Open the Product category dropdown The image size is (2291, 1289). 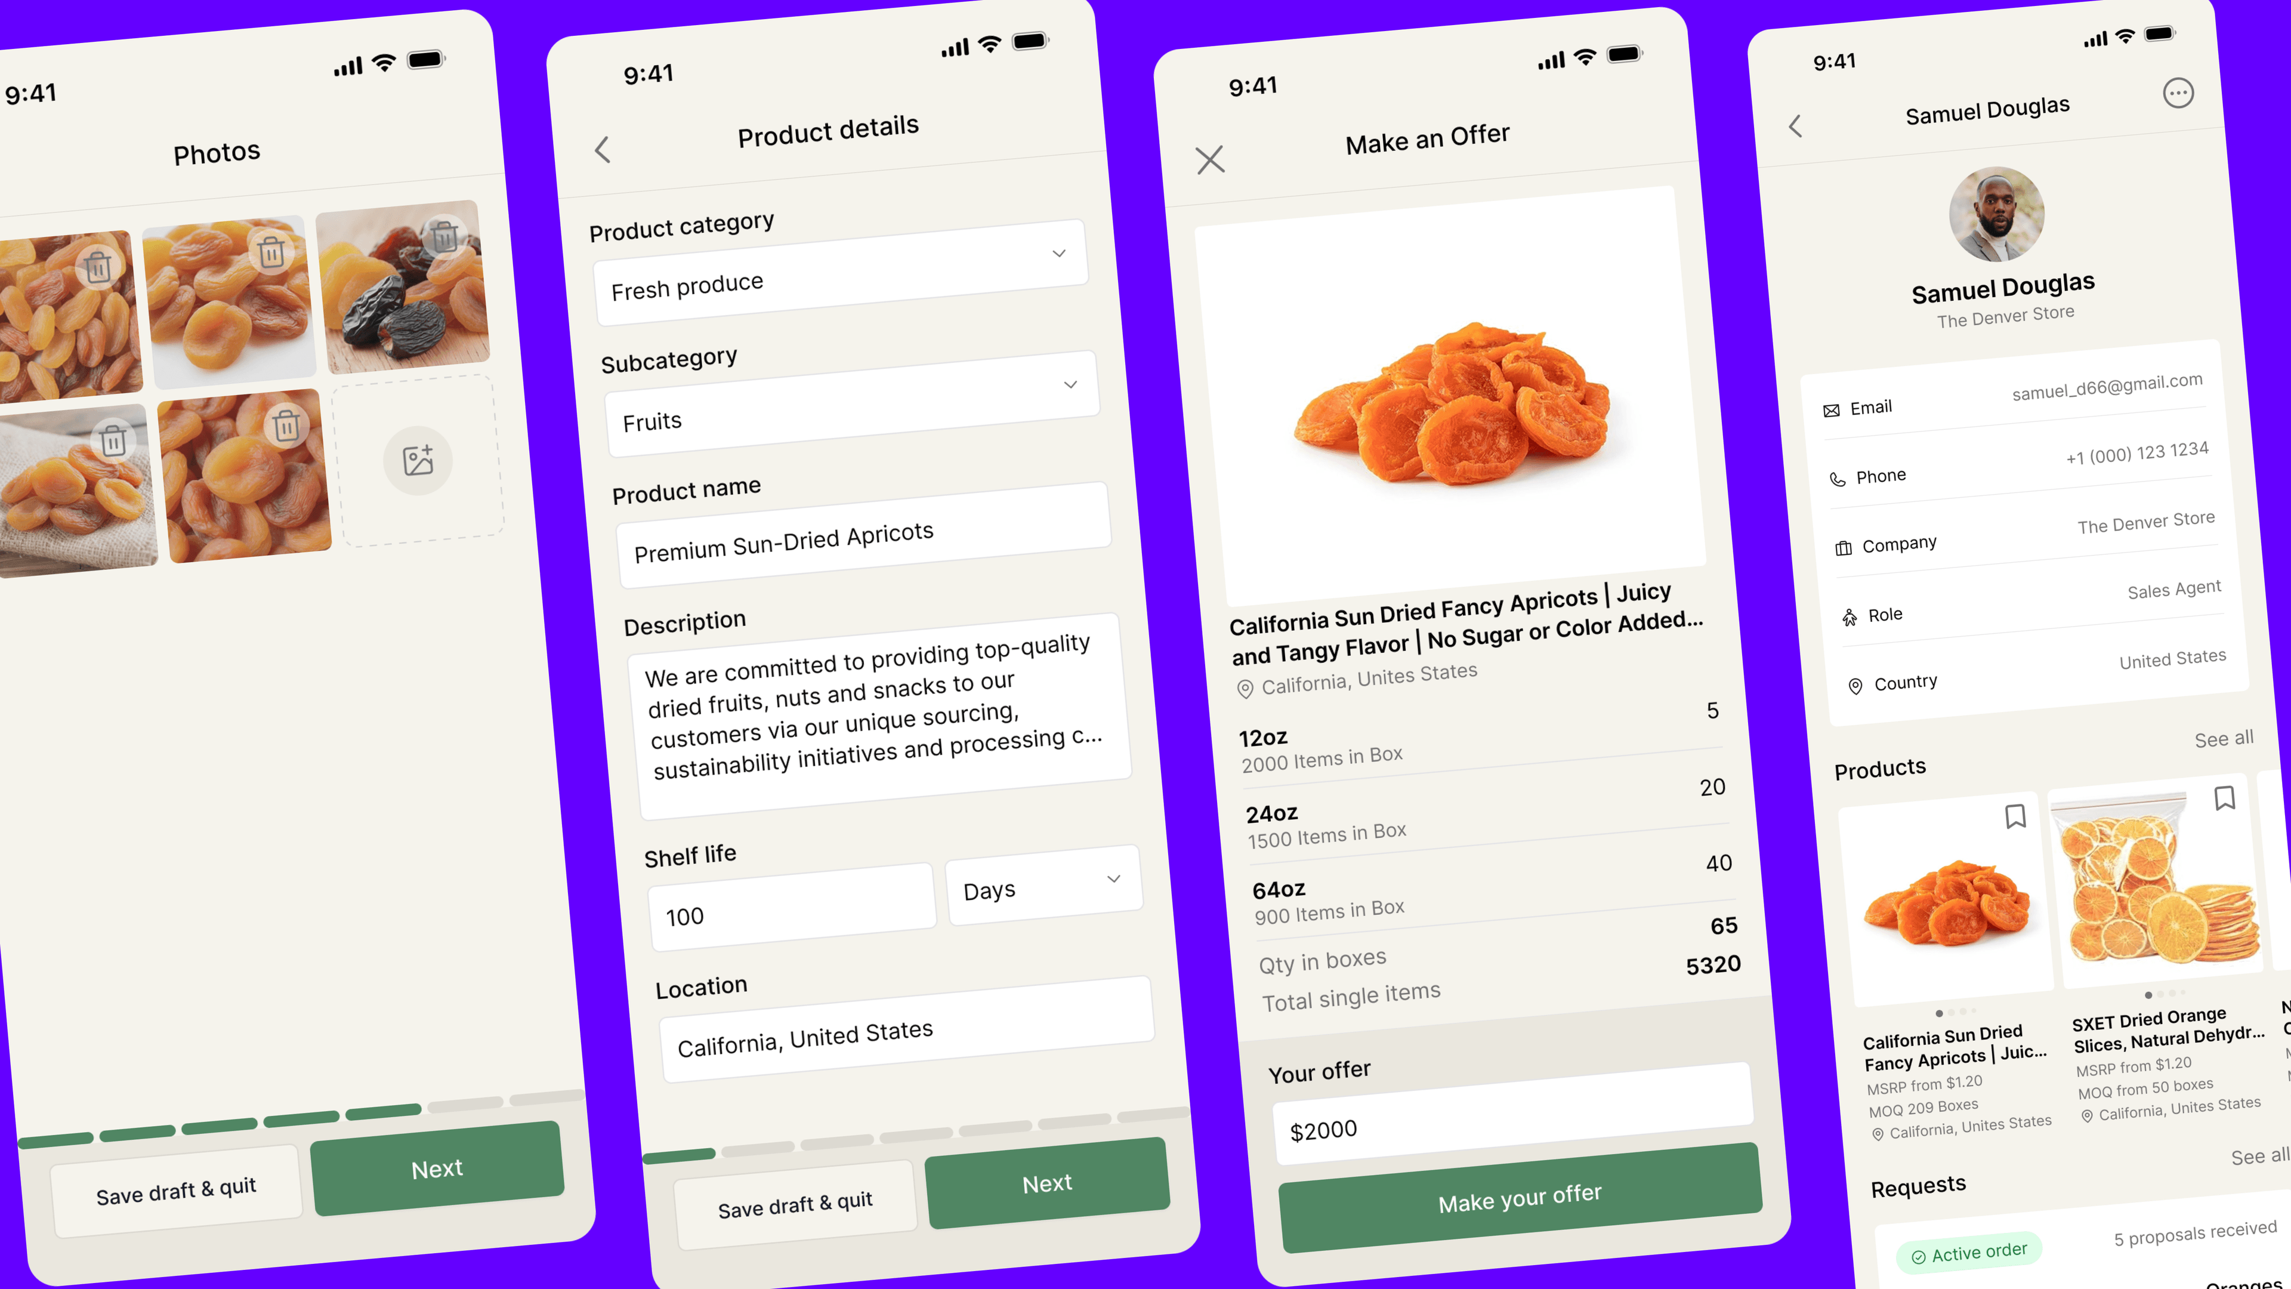tap(841, 272)
